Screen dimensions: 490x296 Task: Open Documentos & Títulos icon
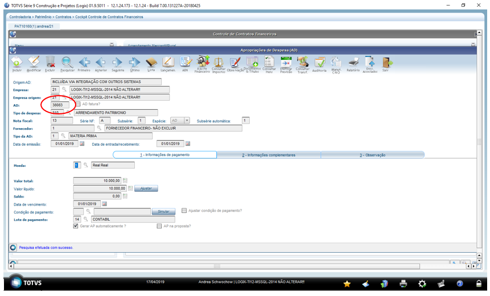[x=252, y=64]
